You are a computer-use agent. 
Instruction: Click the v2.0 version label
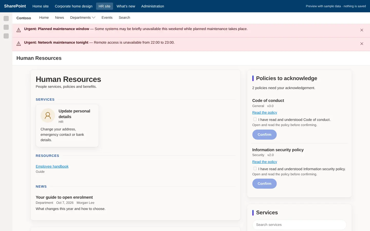click(270, 155)
